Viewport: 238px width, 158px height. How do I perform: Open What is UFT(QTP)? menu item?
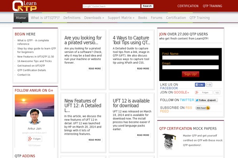[45, 18]
